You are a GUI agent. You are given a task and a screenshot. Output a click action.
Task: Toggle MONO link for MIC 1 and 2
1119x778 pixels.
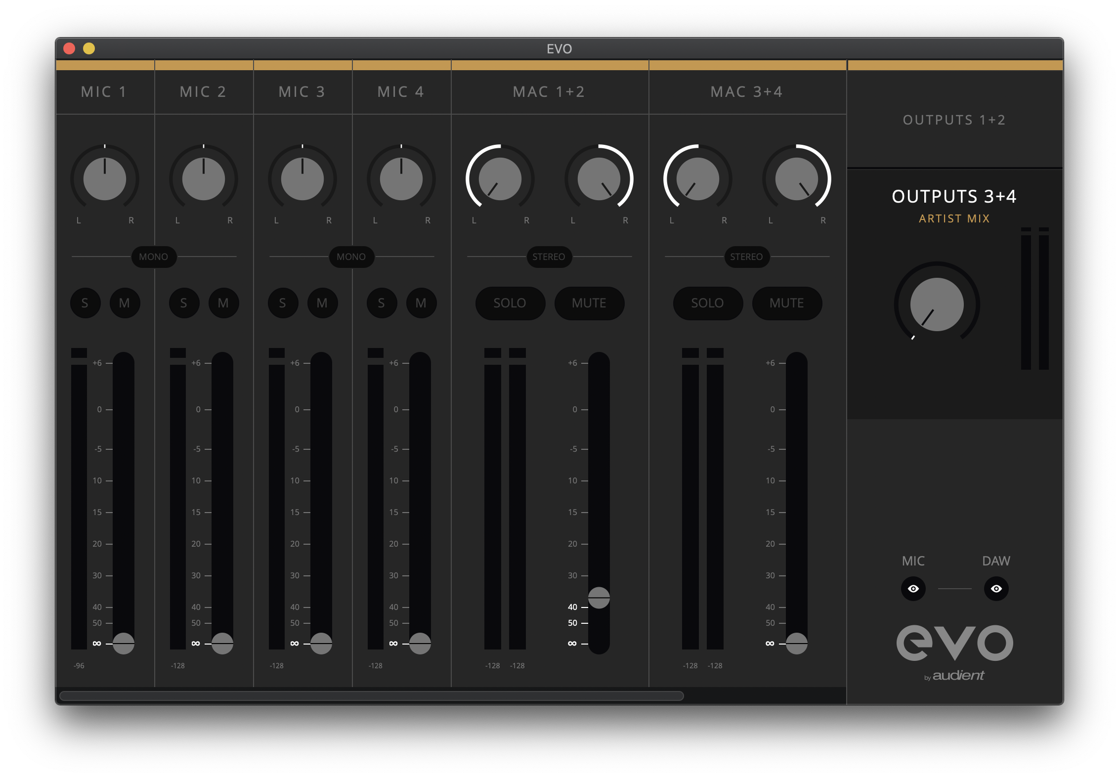[x=154, y=257]
